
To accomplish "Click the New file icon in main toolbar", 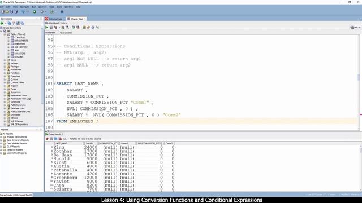I will [3, 12].
